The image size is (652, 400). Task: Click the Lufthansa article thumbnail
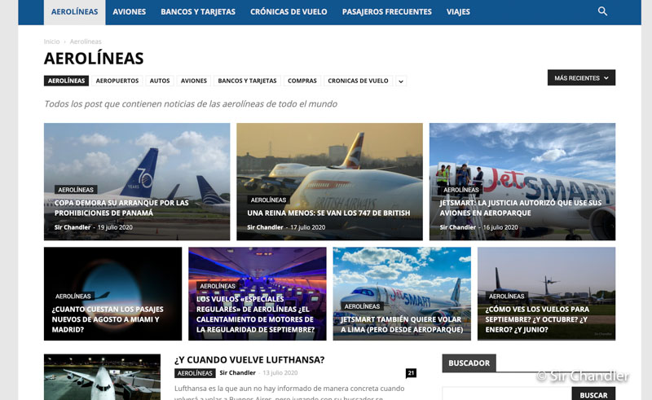coord(103,377)
